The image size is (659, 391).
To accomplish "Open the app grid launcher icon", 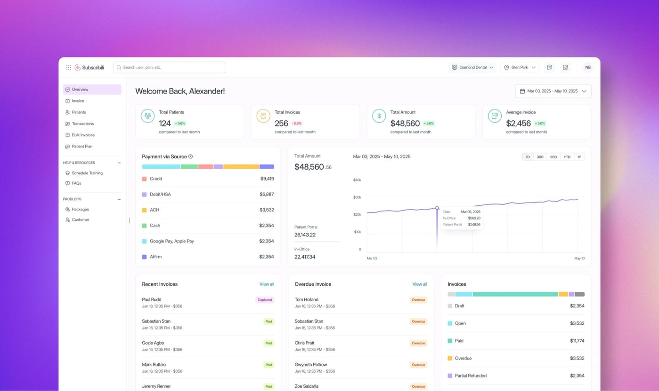I will pos(69,67).
